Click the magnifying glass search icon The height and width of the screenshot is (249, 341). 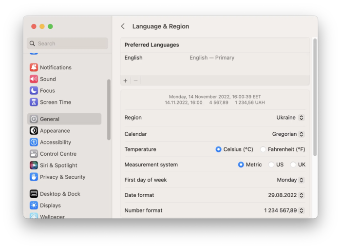pyautogui.click(x=32, y=43)
